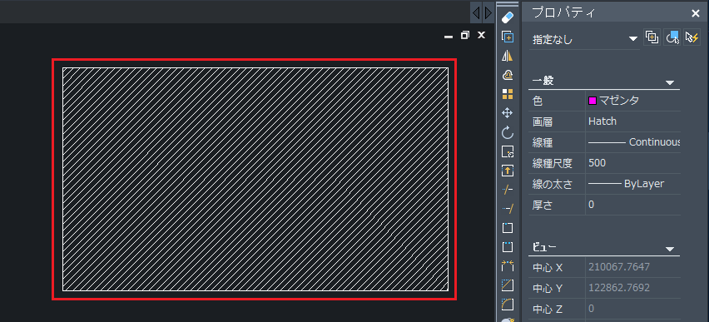
Task: Click the 線の太さ ByLayer field
Action: coord(632,184)
